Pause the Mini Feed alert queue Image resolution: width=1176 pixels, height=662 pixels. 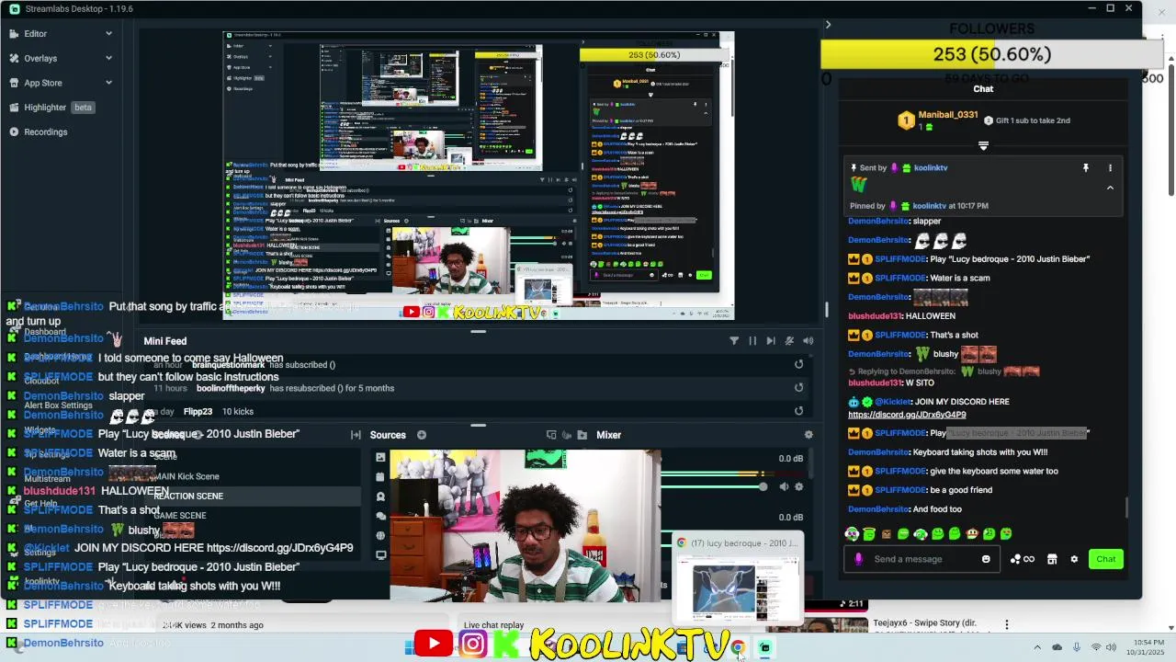[752, 341]
